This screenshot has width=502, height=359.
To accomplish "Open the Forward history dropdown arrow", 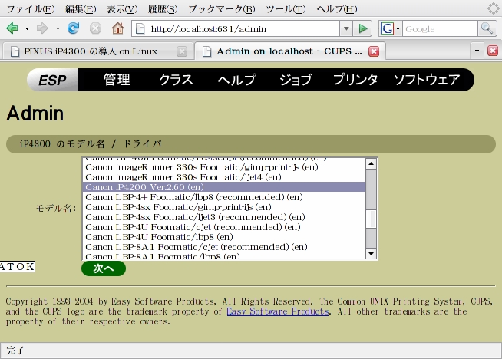I will click(x=58, y=29).
